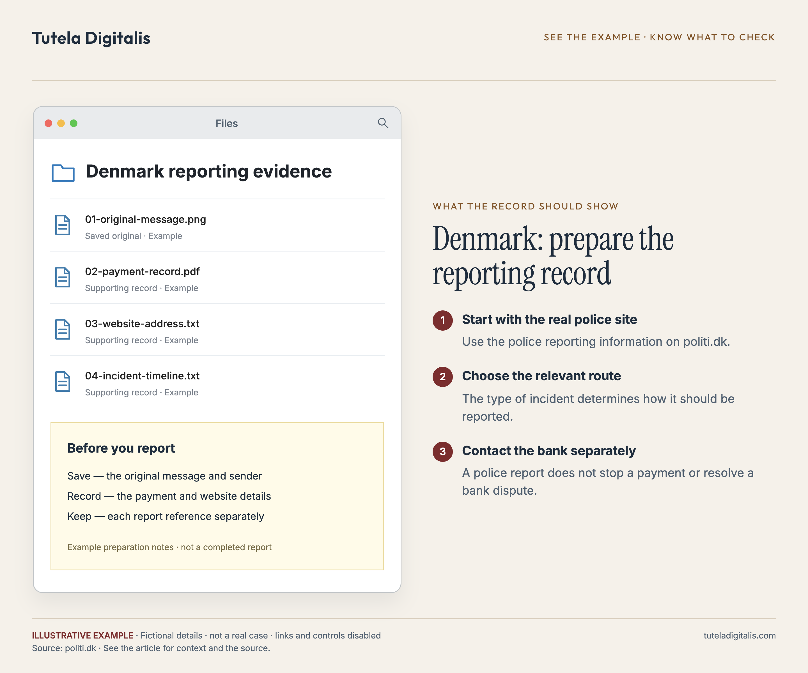Click 'Keep — each report reference separately'
The width and height of the screenshot is (808, 673).
click(x=166, y=517)
